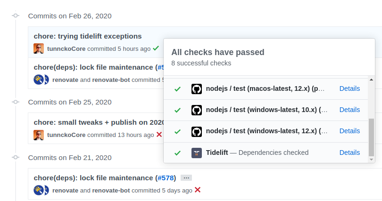This screenshot has height=201, width=382.
Task: Open Details for windows-latest 10.x check
Action: (x=349, y=110)
